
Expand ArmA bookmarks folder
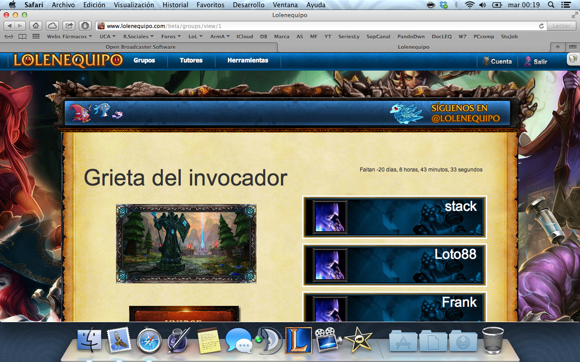(220, 37)
